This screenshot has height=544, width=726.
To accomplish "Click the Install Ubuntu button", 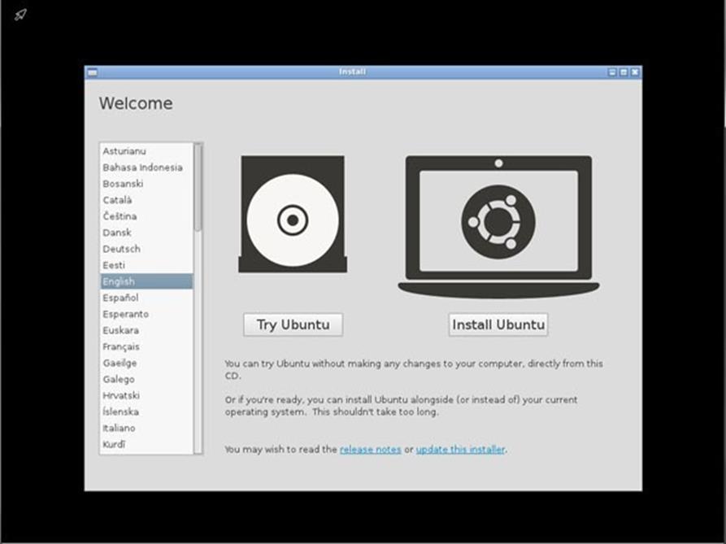I will pos(498,324).
